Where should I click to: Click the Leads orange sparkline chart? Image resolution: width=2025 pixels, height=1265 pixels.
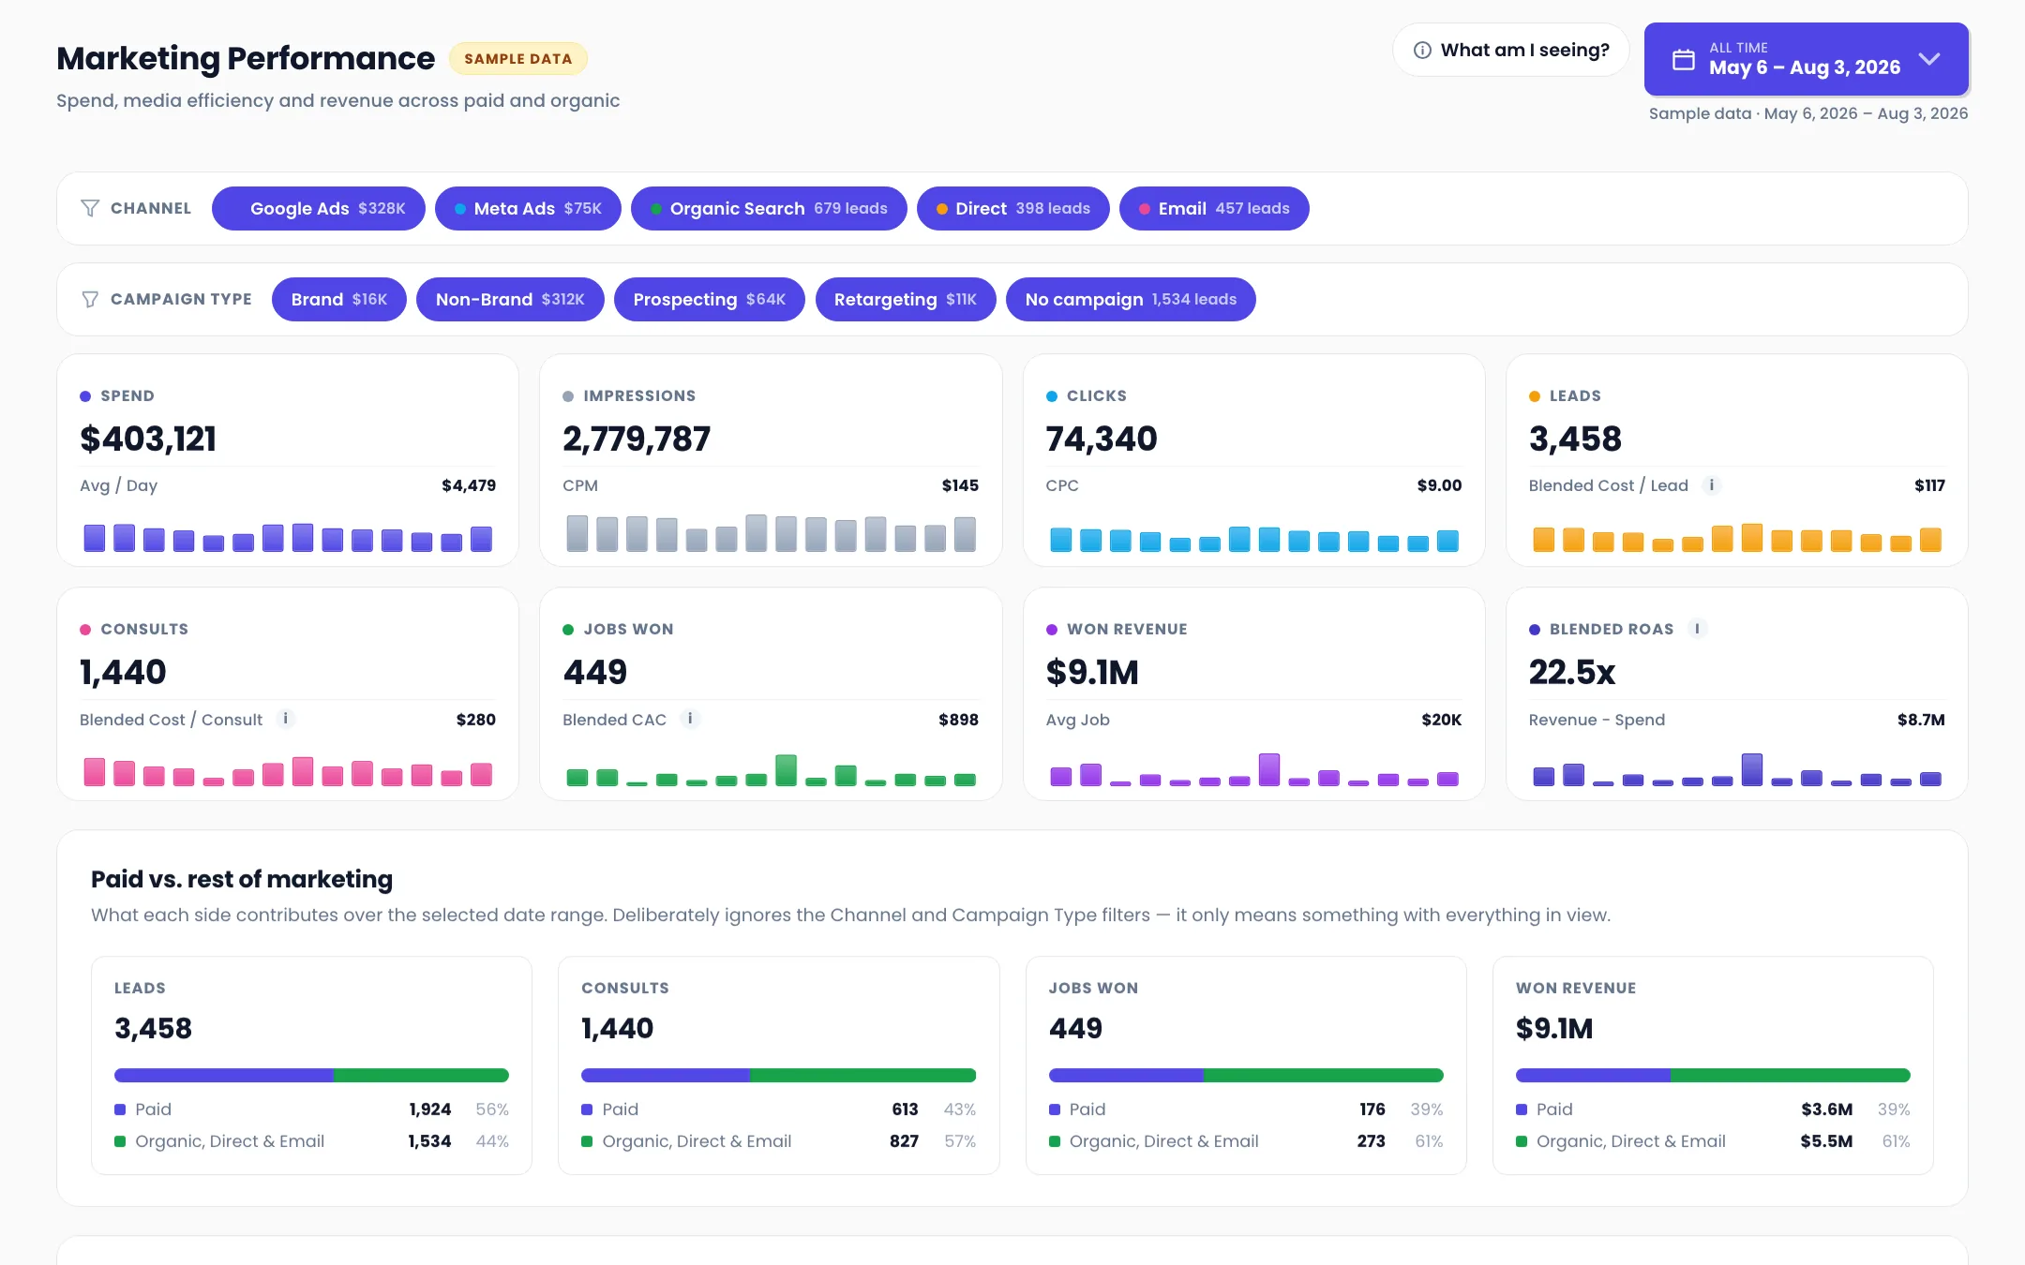1737,538
